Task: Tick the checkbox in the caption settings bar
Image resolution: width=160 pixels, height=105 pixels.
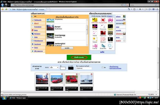Action: pos(103,68)
